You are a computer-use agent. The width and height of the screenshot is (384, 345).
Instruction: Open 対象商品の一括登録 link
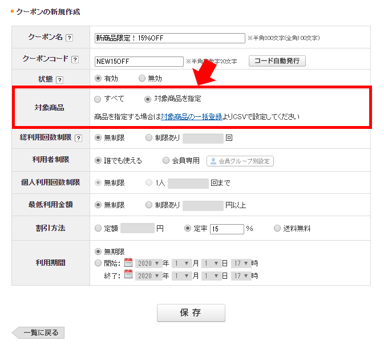(x=192, y=117)
